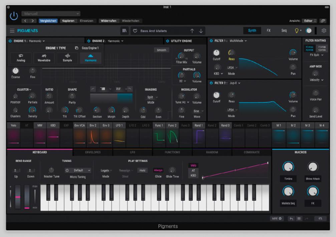Toggle Engine 1 power

[x=10, y=41]
